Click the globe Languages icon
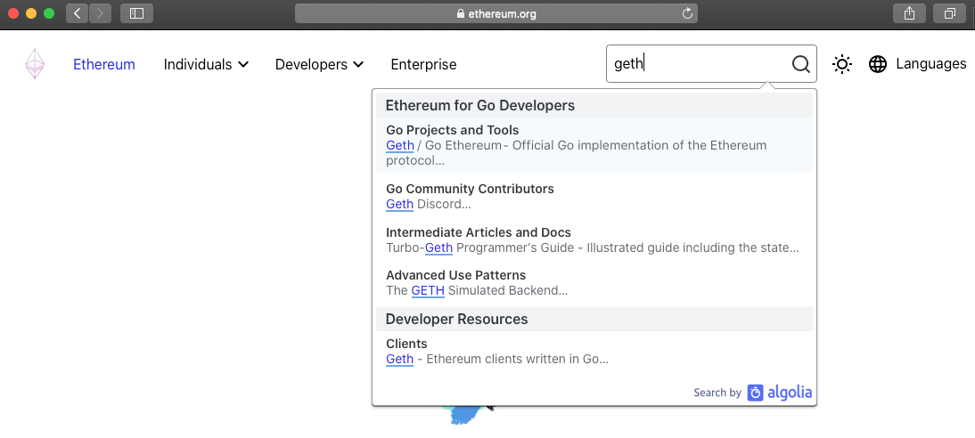 (x=878, y=64)
